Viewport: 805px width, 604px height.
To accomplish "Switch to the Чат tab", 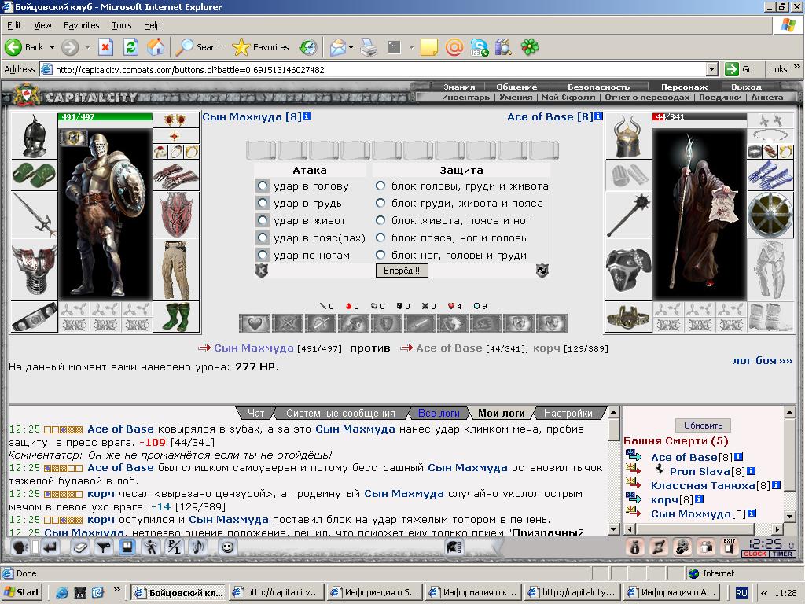I will [x=255, y=413].
